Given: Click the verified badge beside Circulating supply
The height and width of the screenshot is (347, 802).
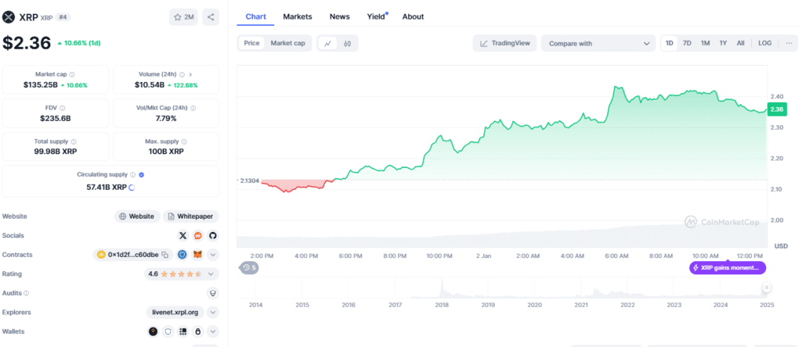Looking at the screenshot, I should click(142, 174).
